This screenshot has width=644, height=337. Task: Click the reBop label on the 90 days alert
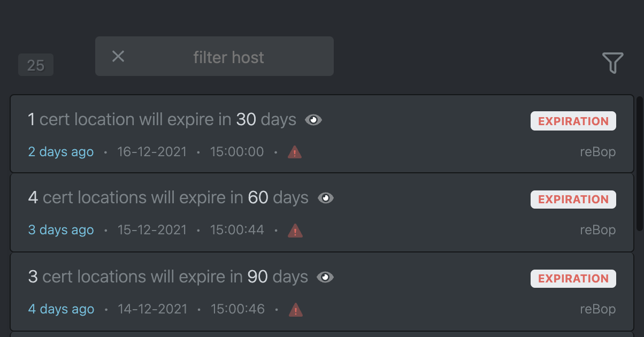[597, 309]
